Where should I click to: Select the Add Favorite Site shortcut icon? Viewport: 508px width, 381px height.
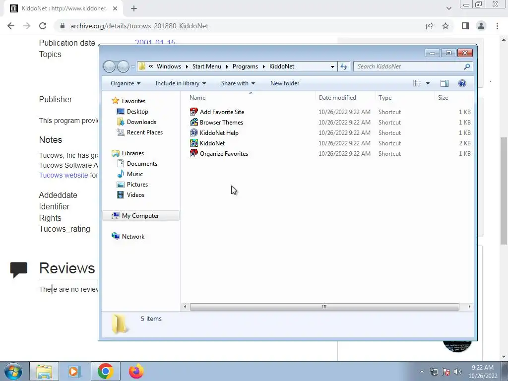pos(194,112)
